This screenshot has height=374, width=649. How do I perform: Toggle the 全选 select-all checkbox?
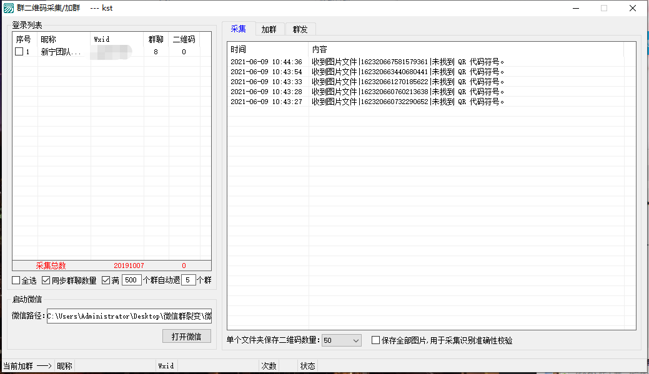pyautogui.click(x=16, y=280)
